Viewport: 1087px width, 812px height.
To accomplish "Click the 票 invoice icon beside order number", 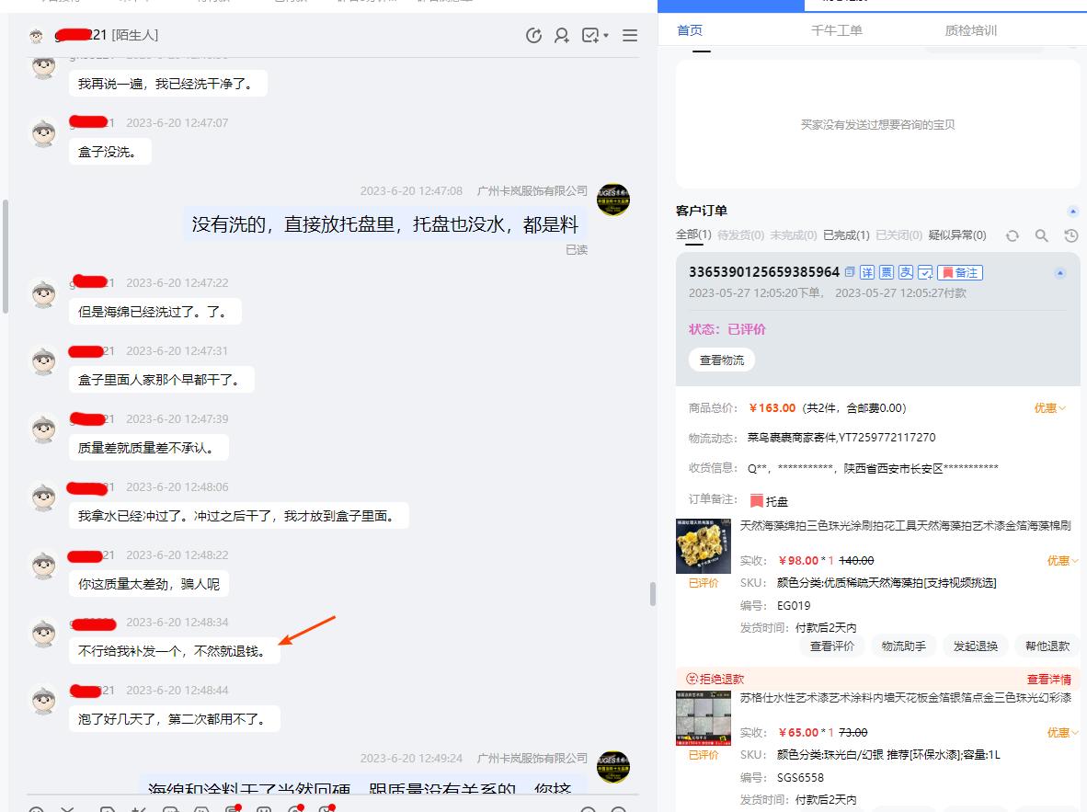I will (x=885, y=272).
